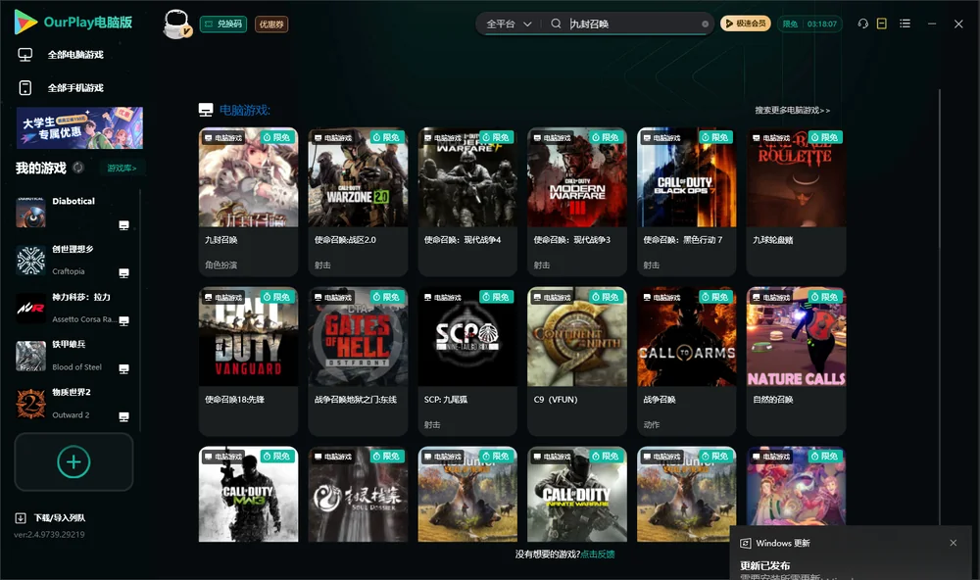Click the 极速会员 membership button
Viewport: 980px width, 580px height.
pos(746,24)
